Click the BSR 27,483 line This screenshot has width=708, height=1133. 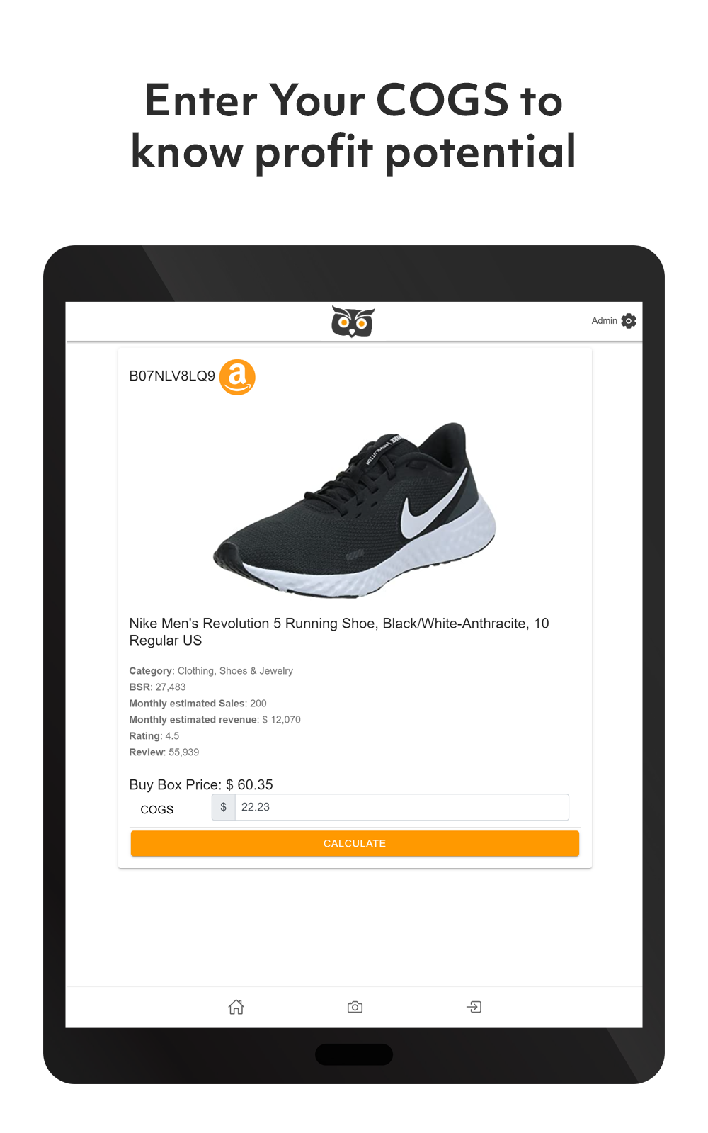click(x=157, y=687)
